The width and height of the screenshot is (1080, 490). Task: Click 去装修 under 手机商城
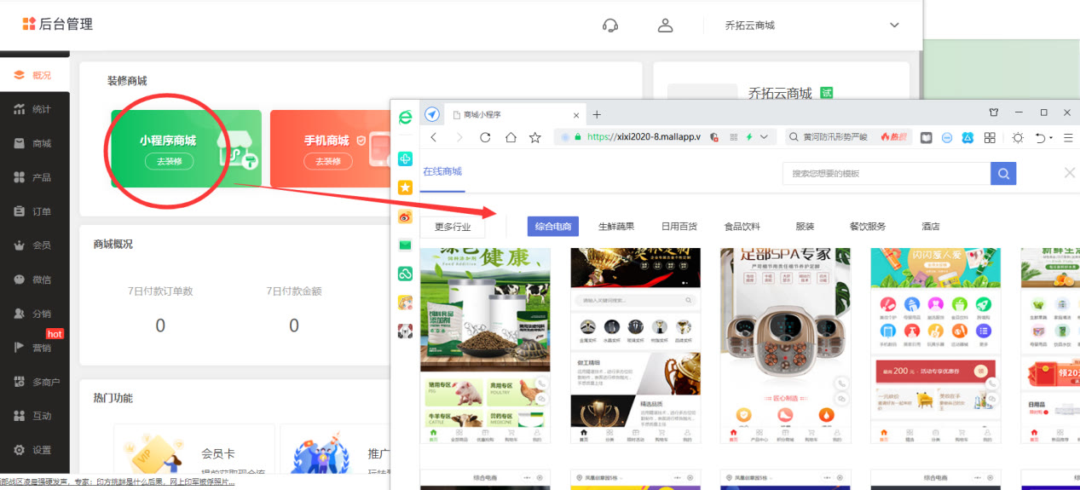click(x=328, y=161)
